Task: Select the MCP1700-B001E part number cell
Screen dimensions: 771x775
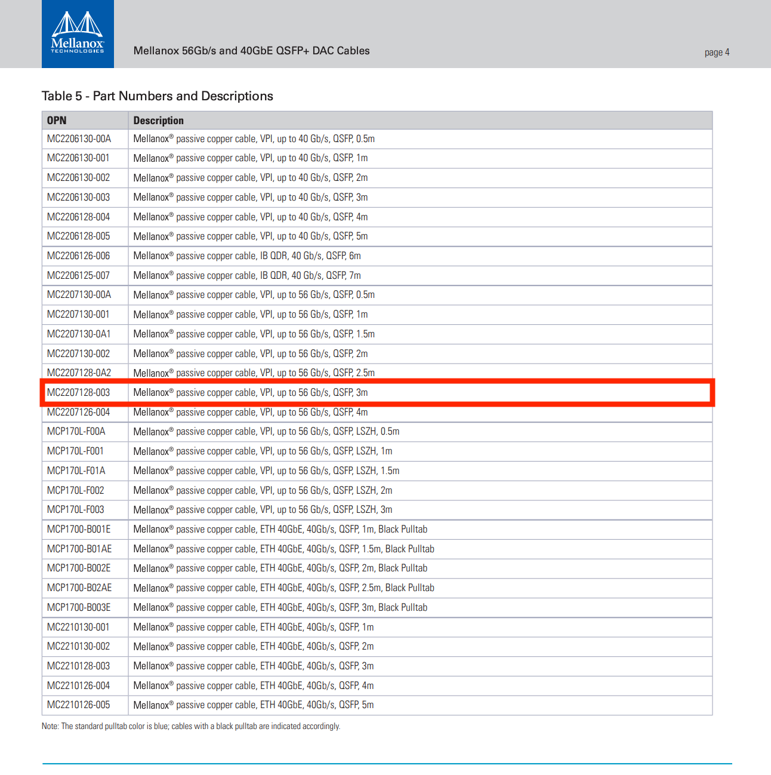Action: coord(79,530)
